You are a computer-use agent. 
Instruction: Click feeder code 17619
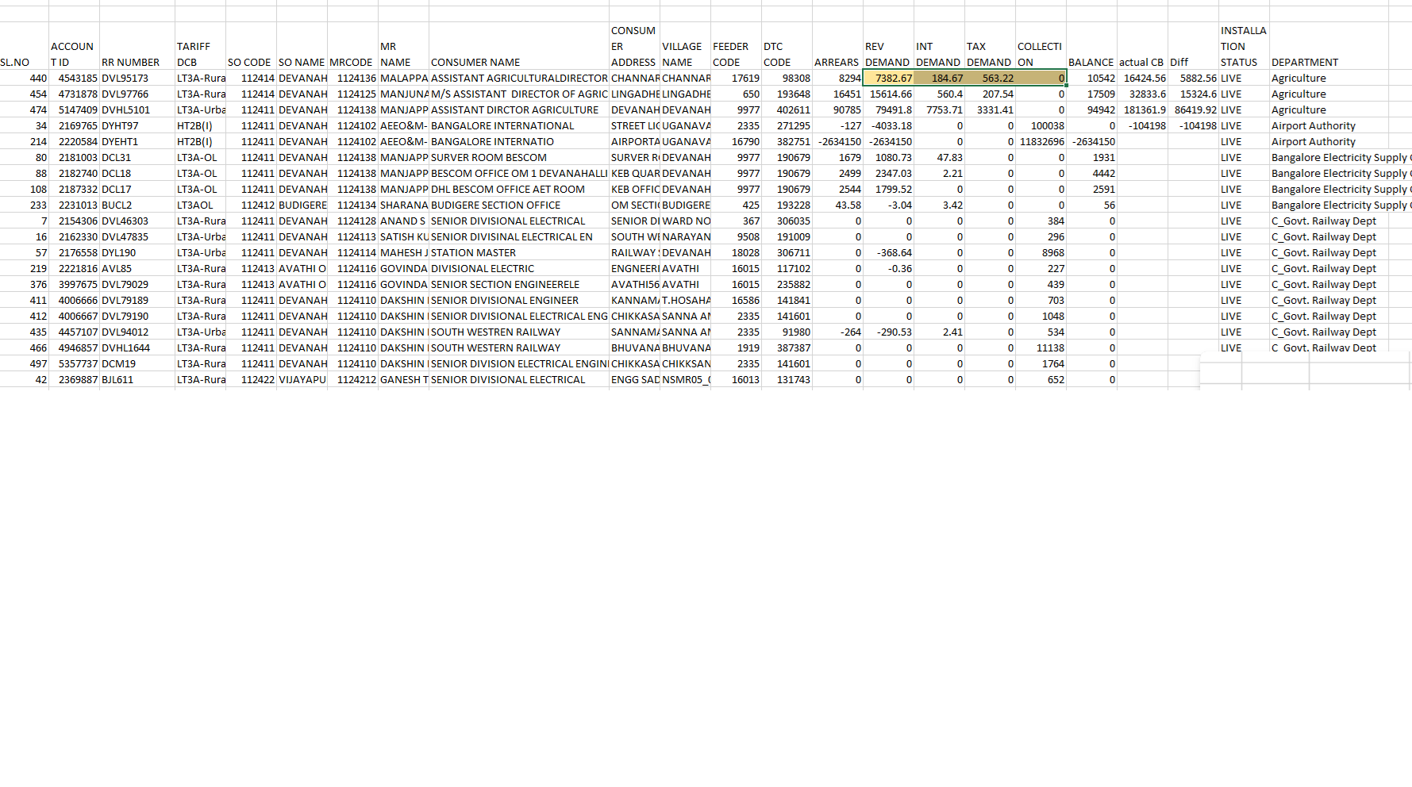[736, 78]
